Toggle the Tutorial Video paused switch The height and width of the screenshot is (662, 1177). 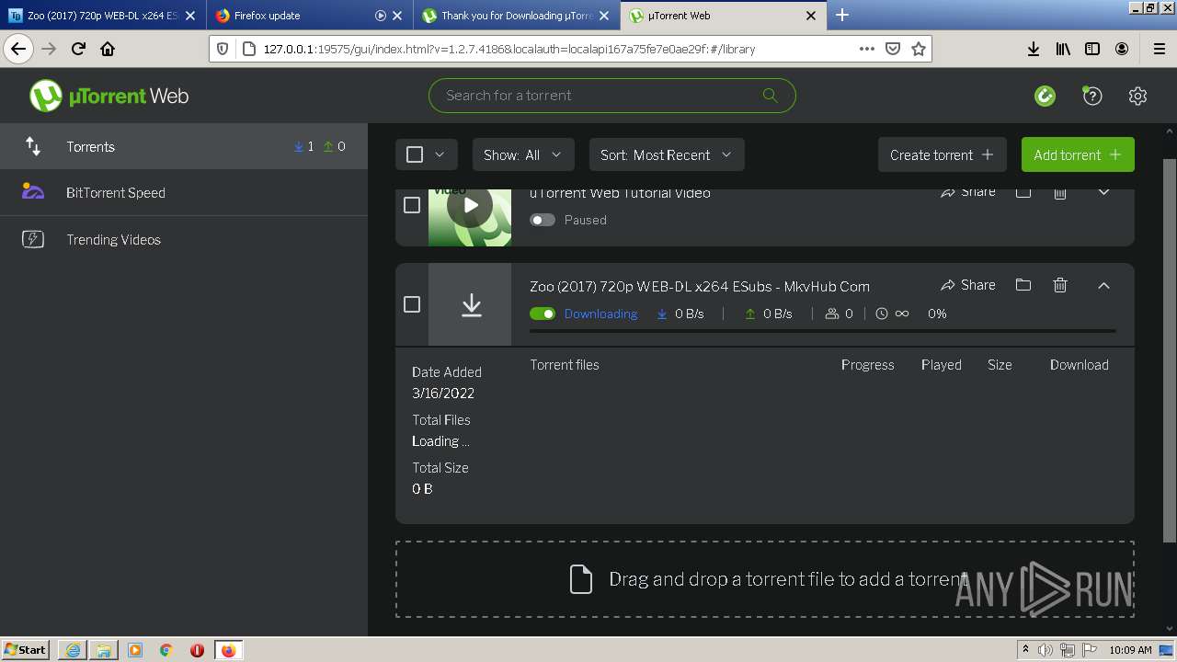543,220
